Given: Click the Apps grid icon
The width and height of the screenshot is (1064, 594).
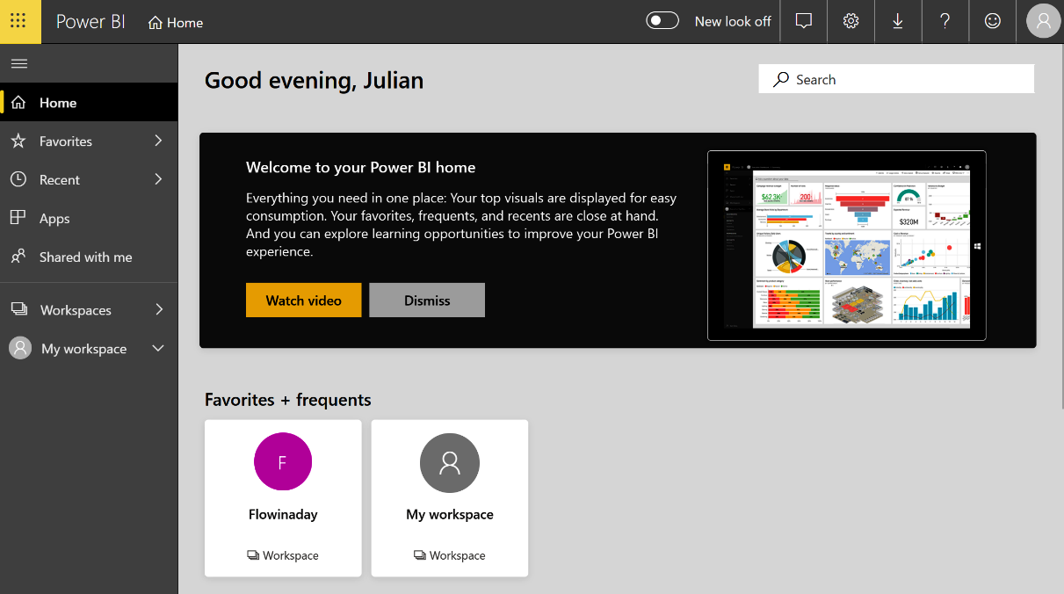Looking at the screenshot, I should coord(18,218).
